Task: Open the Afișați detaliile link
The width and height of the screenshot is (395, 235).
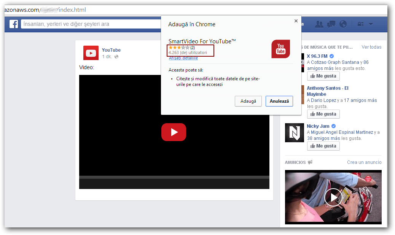Action: point(183,58)
